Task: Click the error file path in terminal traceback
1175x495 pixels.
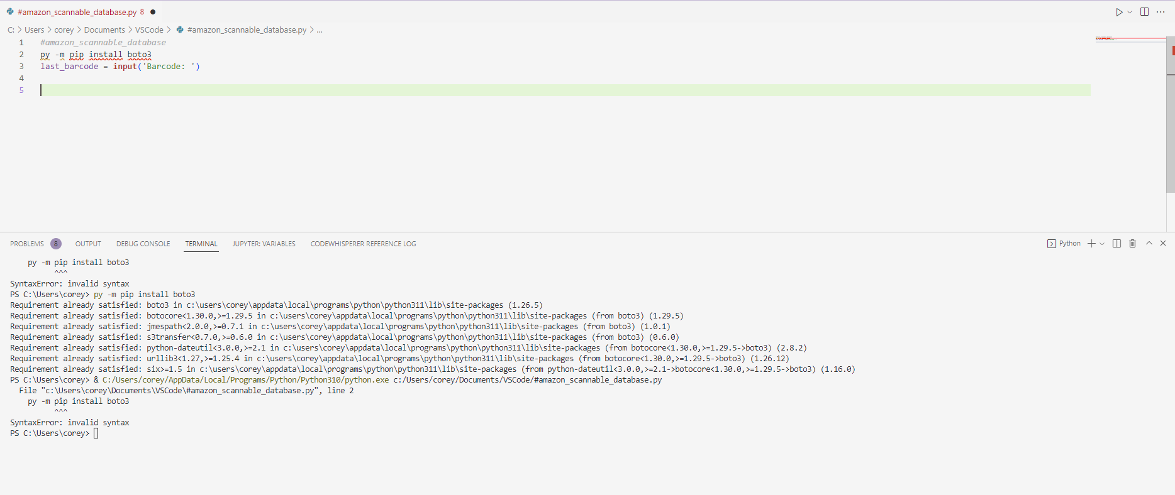Action: tap(179, 391)
